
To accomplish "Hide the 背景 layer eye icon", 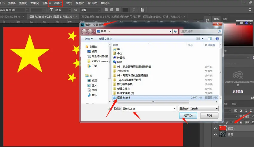I will [215, 135].
